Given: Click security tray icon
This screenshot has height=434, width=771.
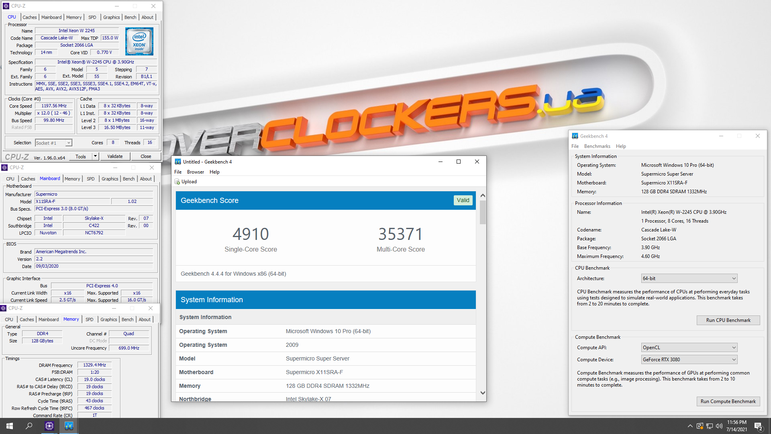Looking at the screenshot, I should (700, 426).
